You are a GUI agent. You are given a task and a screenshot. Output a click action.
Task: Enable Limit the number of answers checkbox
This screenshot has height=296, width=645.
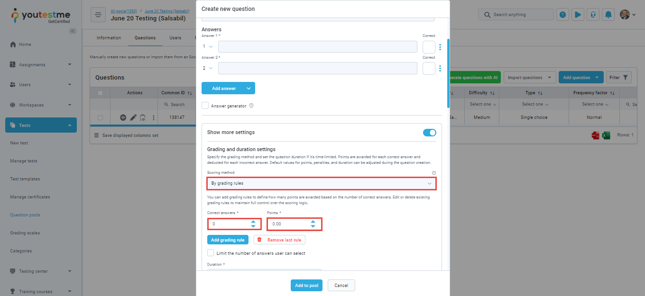click(x=211, y=253)
